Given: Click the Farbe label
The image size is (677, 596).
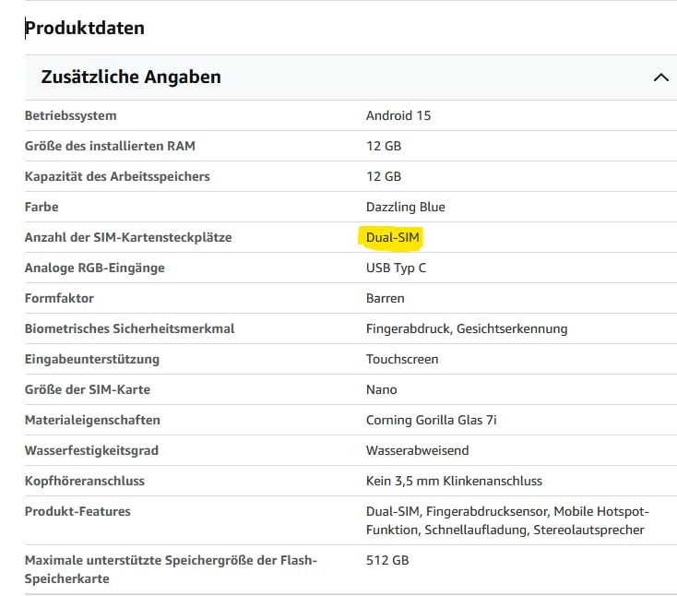Looking at the screenshot, I should click(x=42, y=207).
